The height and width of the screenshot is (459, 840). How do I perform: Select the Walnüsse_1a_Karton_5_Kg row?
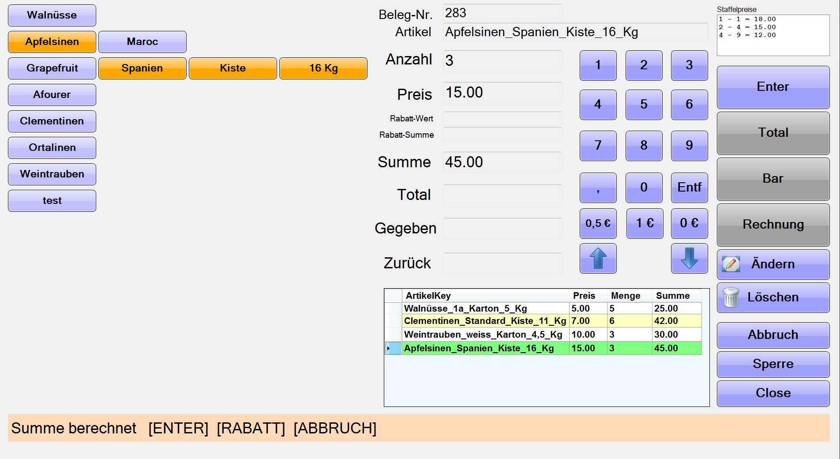[x=543, y=309]
